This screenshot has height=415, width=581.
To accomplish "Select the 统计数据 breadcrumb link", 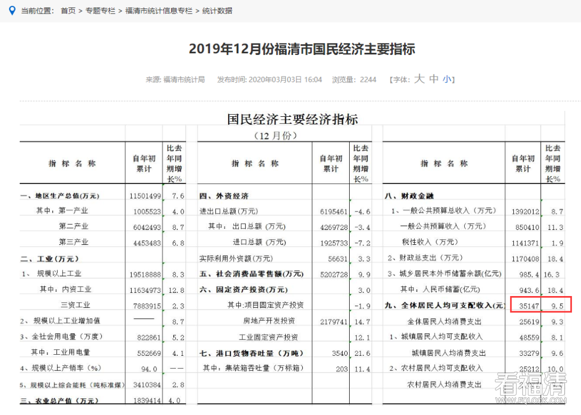I will pos(217,11).
